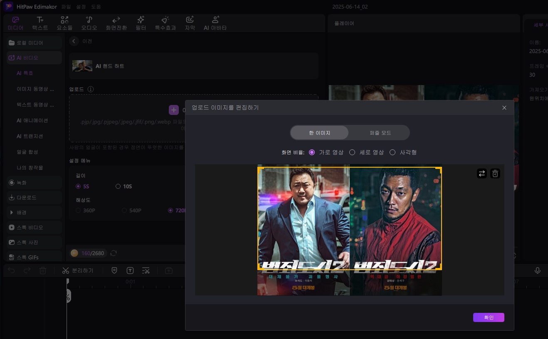Click the AI 핸드 하트 effect thumbnail
The height and width of the screenshot is (339, 548).
tap(82, 66)
